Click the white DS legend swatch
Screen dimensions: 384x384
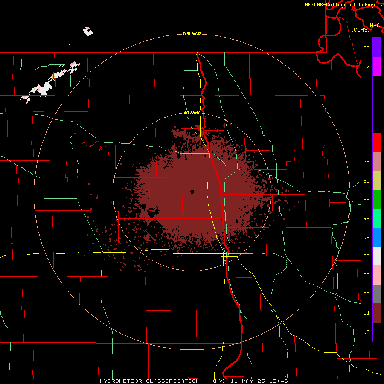377,256
